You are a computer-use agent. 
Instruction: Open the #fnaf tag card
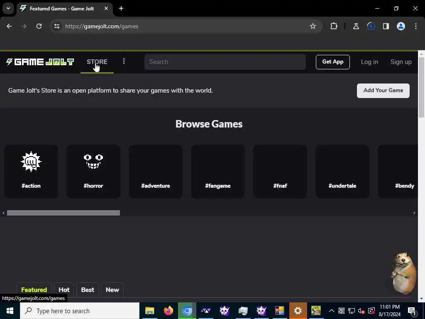pos(280,172)
